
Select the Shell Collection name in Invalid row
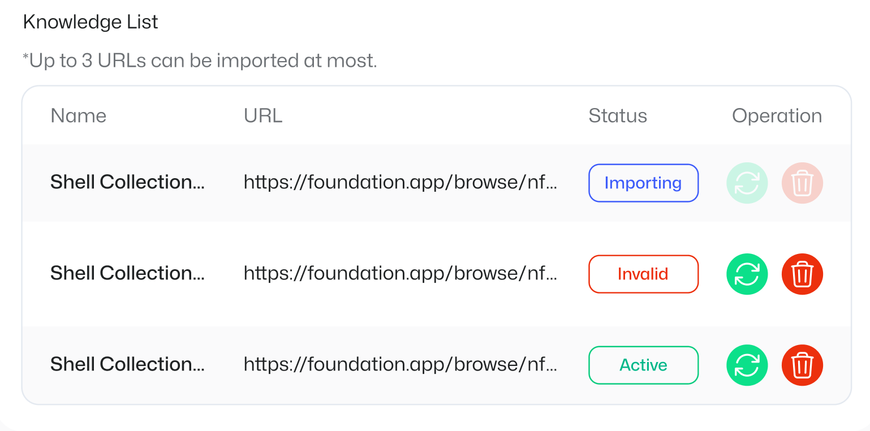[x=127, y=273]
